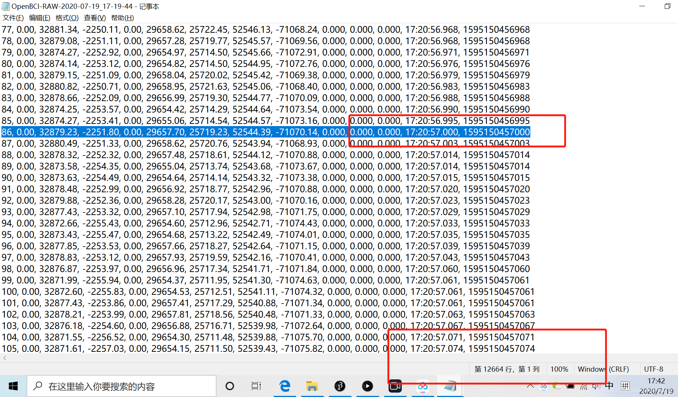Click value -2254.49 in row 90
The width and height of the screenshot is (678, 397).
pos(101,178)
